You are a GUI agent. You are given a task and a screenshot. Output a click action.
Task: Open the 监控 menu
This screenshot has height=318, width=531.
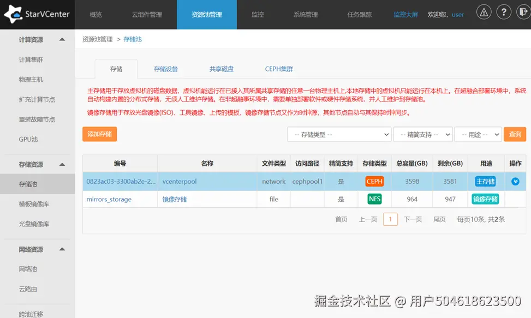tap(258, 15)
